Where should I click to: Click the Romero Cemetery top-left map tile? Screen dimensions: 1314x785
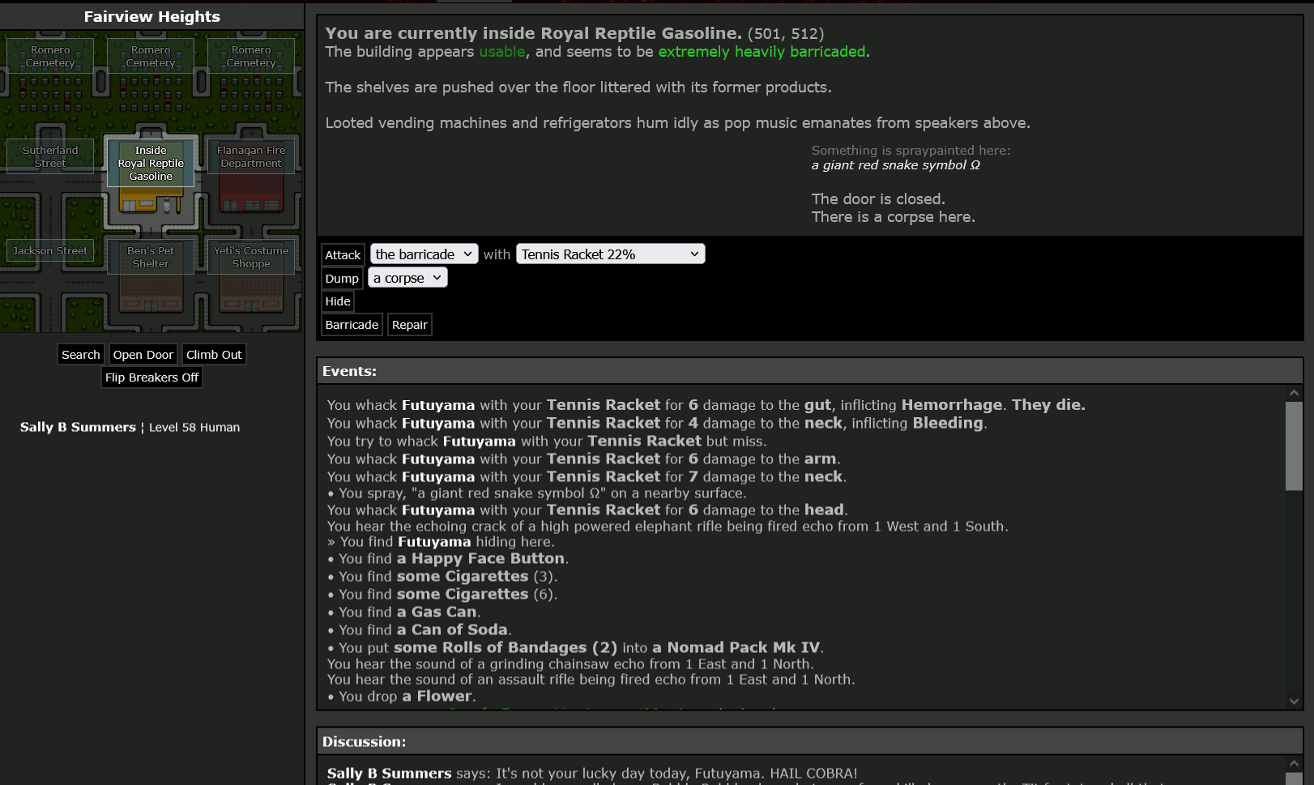tap(50, 56)
